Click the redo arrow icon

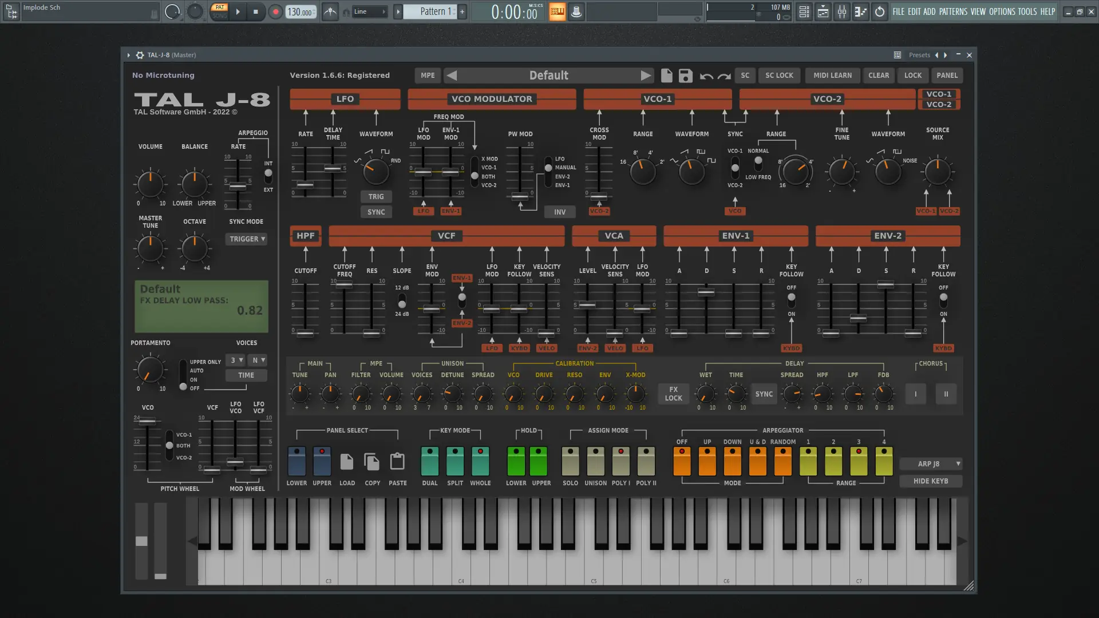pyautogui.click(x=724, y=76)
